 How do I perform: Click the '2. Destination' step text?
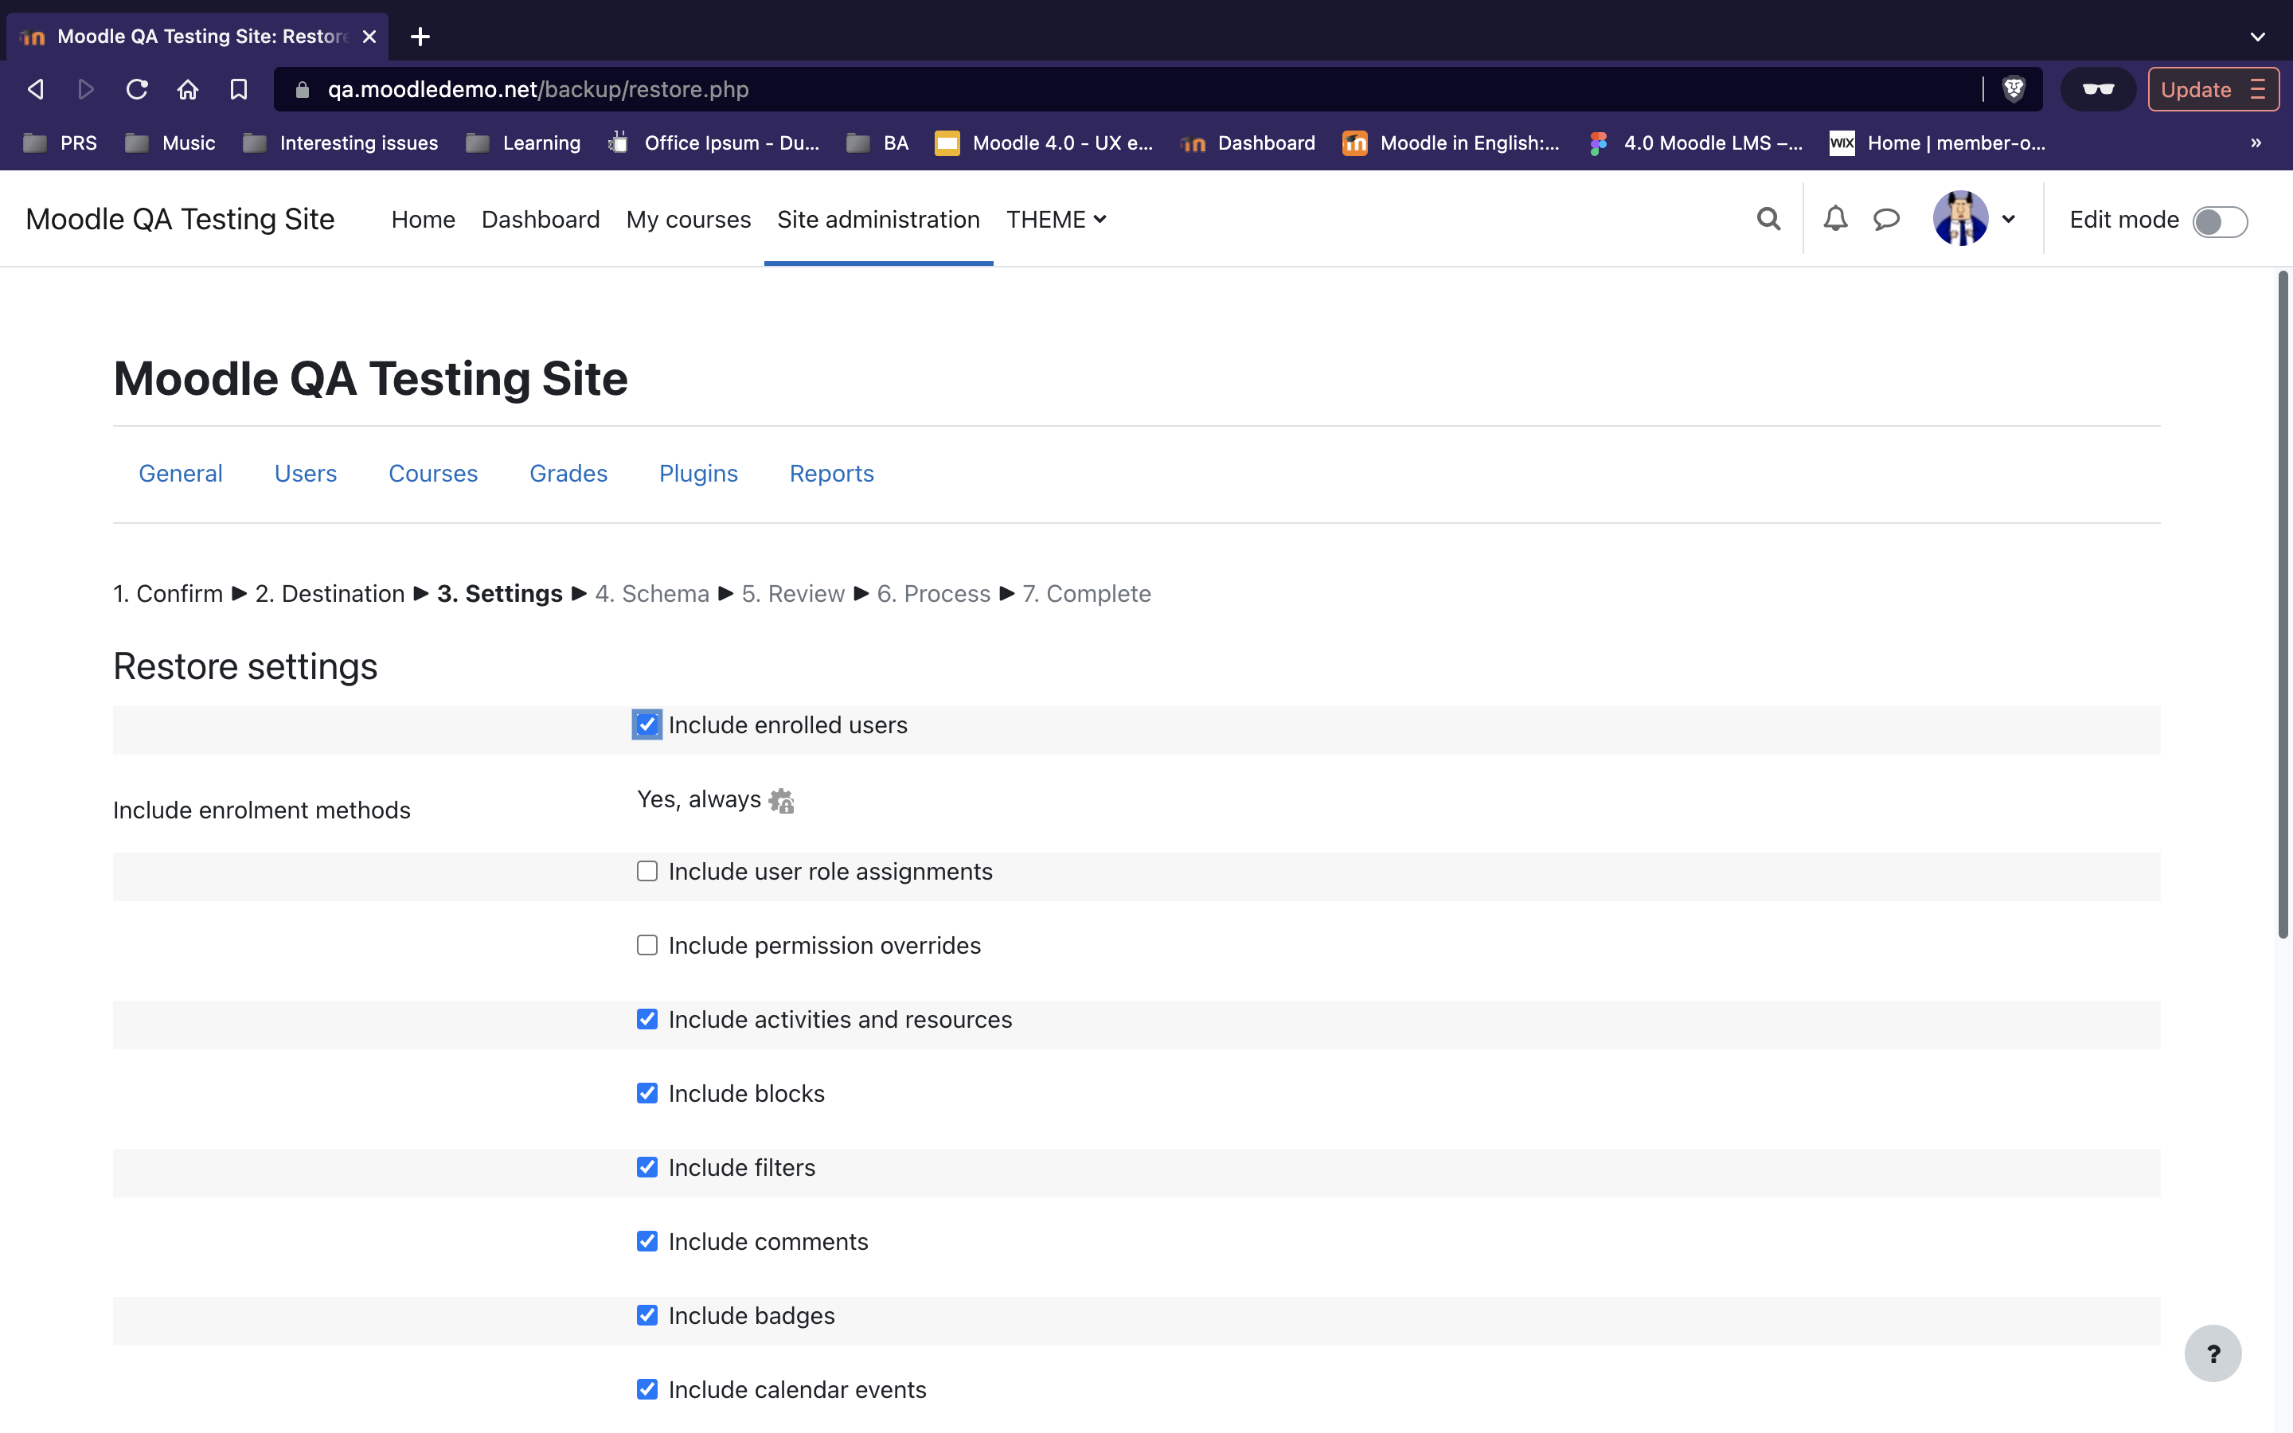pos(330,593)
